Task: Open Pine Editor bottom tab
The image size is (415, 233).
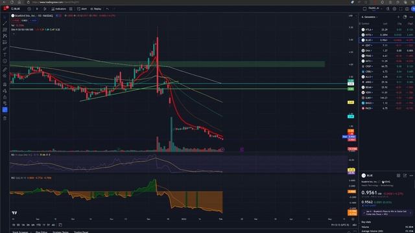Action: 41,232
